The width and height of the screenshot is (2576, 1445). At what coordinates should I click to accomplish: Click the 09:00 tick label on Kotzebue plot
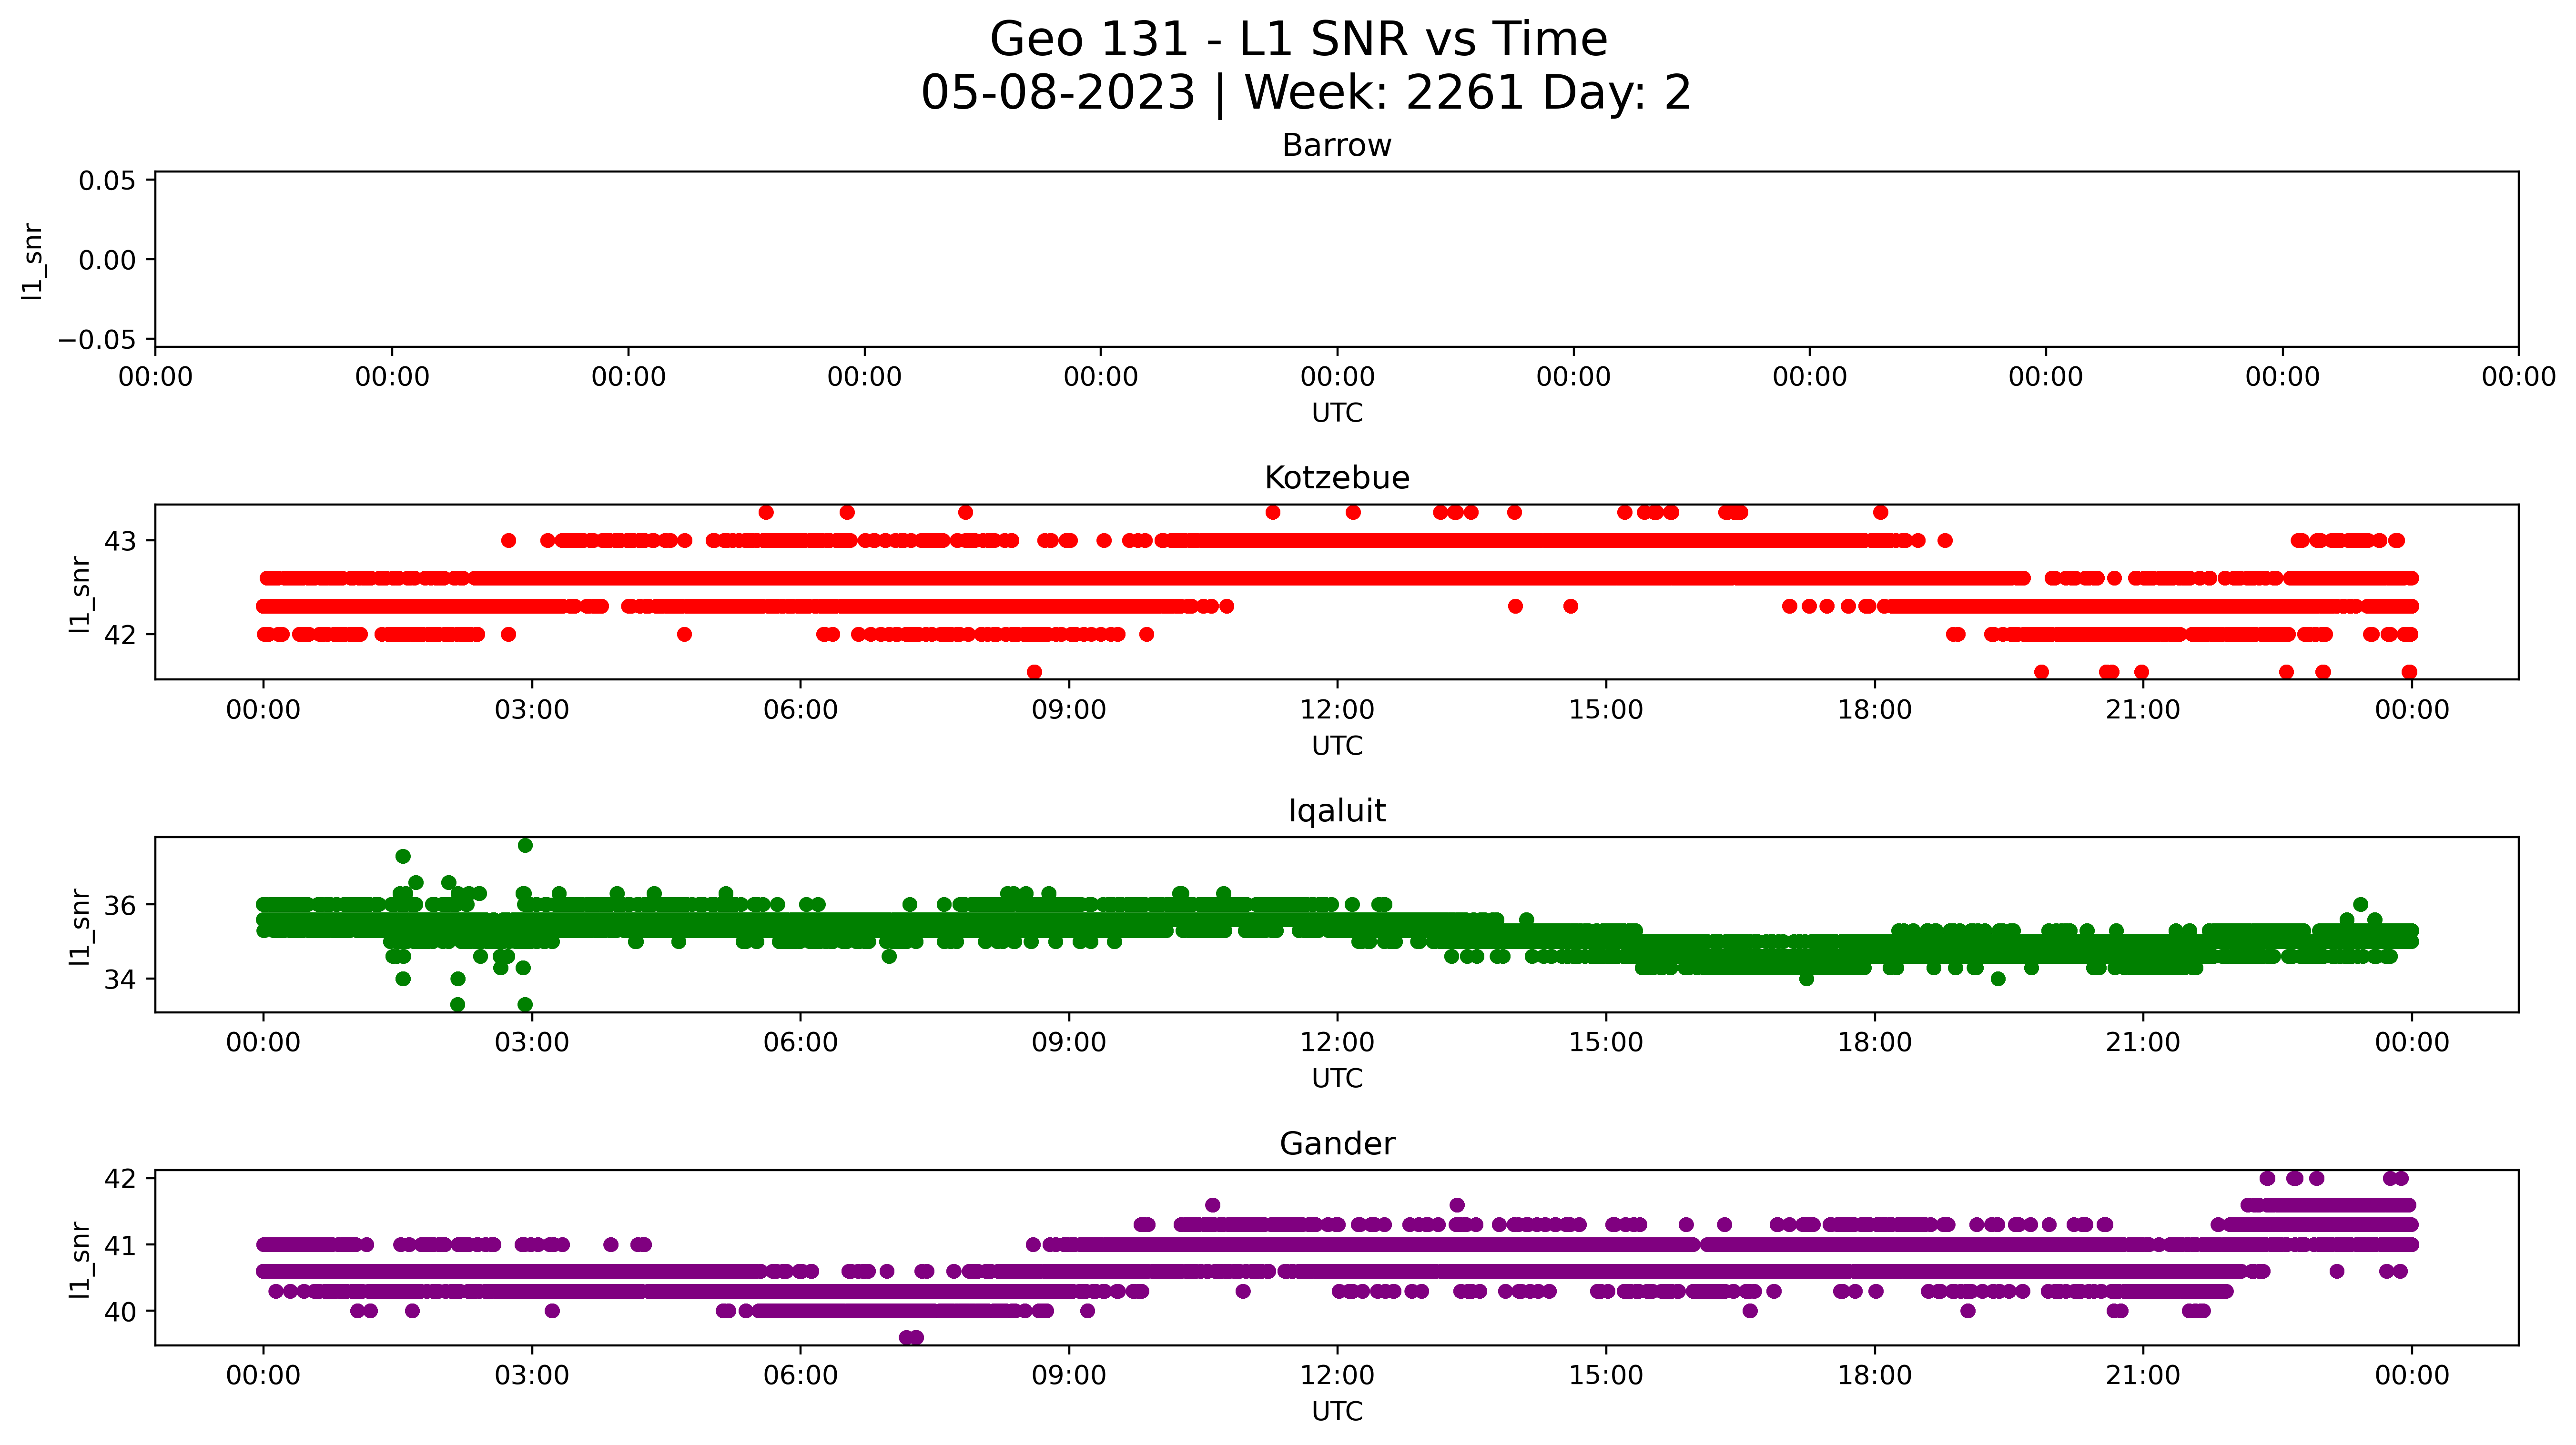pos(1069,710)
